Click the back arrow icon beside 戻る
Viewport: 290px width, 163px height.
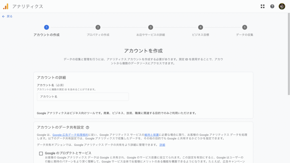click(3, 16)
